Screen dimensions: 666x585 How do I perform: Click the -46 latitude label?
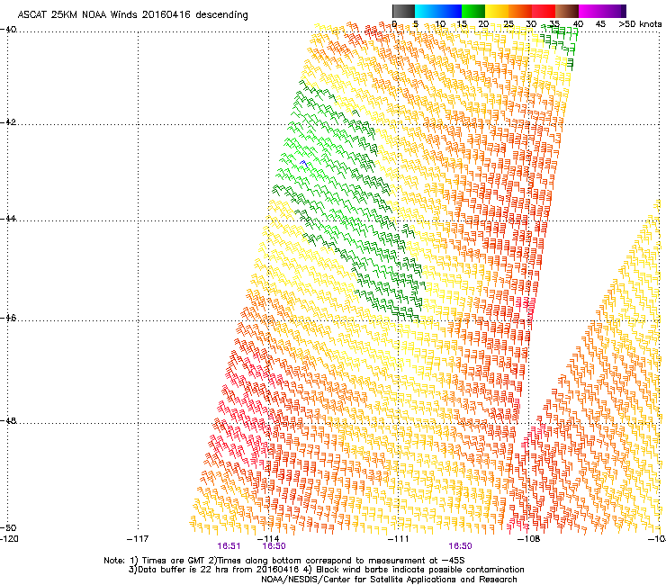coord(8,318)
